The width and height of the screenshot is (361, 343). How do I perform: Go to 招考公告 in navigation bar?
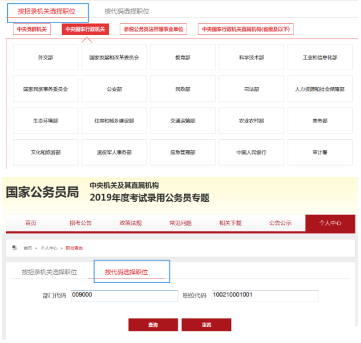click(x=80, y=223)
